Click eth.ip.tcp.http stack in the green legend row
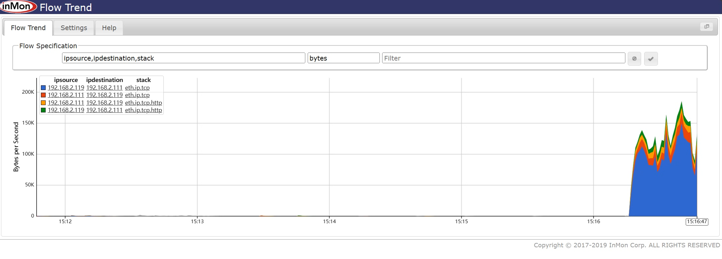 [143, 110]
